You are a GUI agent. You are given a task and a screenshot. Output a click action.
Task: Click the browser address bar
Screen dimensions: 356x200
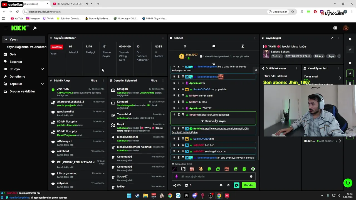point(145,12)
